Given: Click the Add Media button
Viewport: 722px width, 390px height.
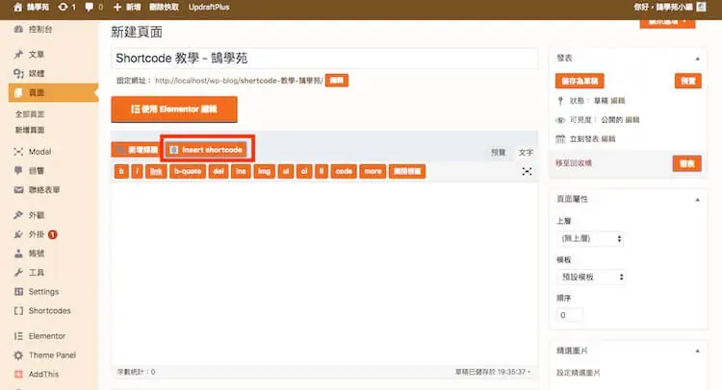Looking at the screenshot, I should coord(136,150).
